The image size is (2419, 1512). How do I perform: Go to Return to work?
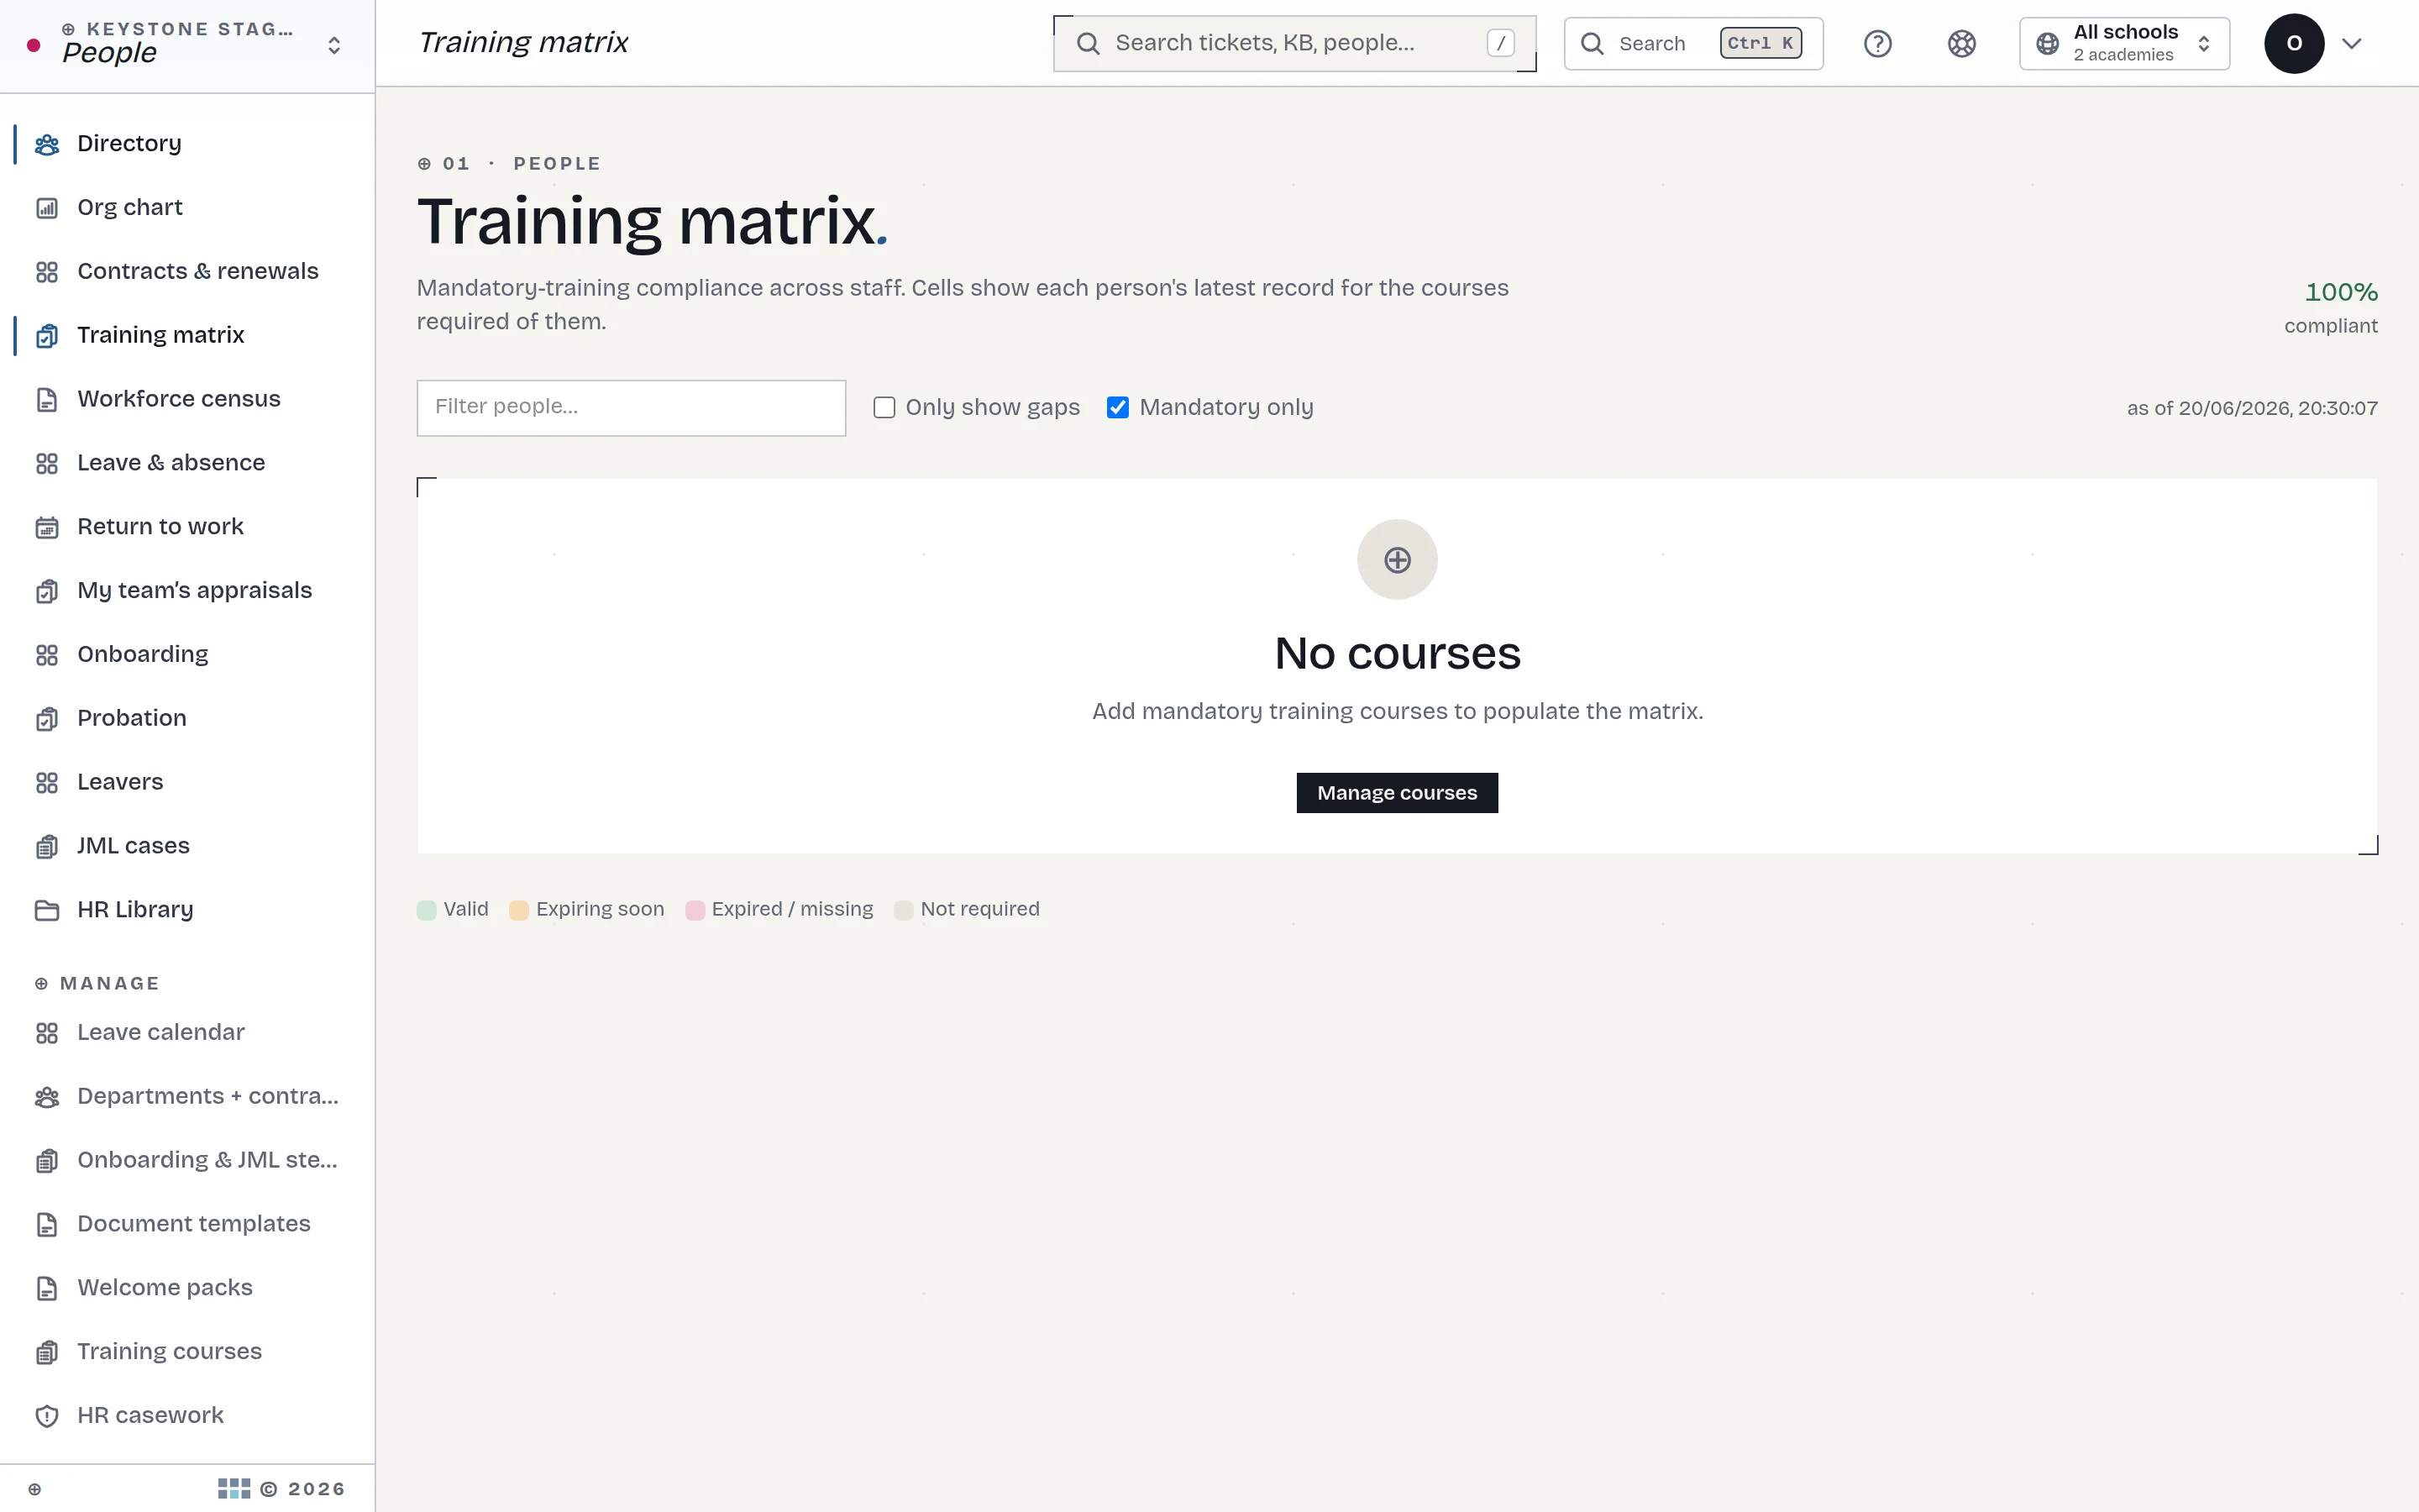[x=160, y=528]
